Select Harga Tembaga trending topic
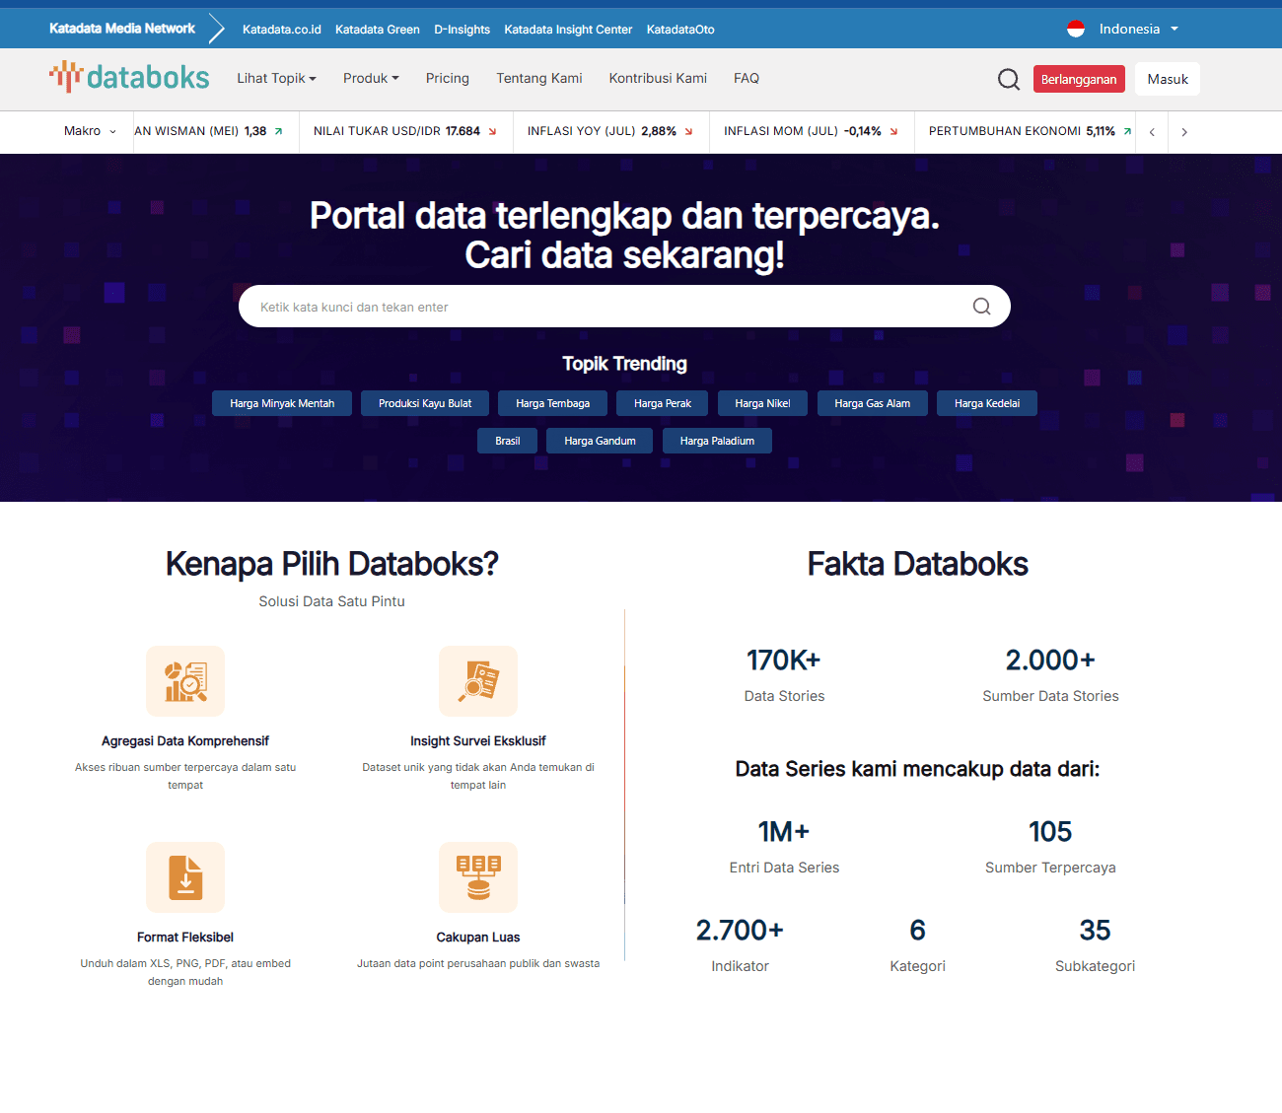This screenshot has width=1282, height=1113. point(552,403)
